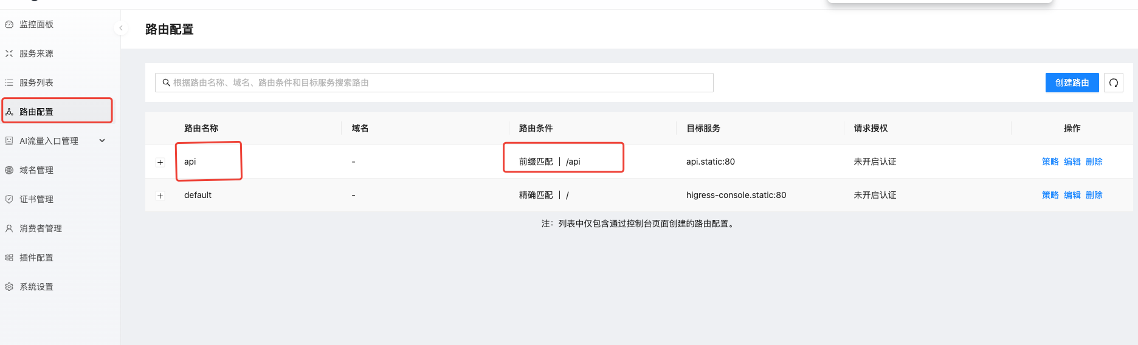Click the magnifier icon in search box
The height and width of the screenshot is (345, 1138).
coord(166,83)
